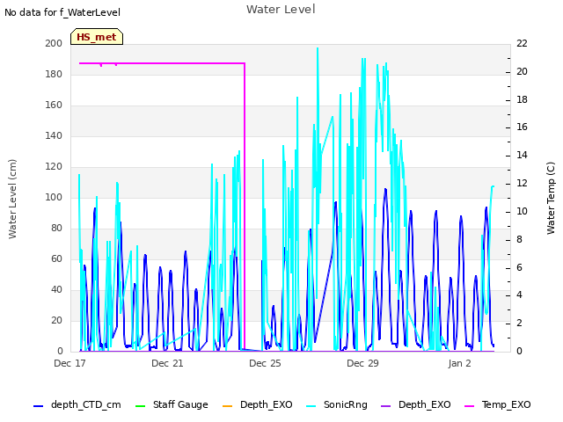Viewport: 563px width, 422px height.
Task: Click the 'Dec 25' x-axis date
Action: [x=265, y=363]
